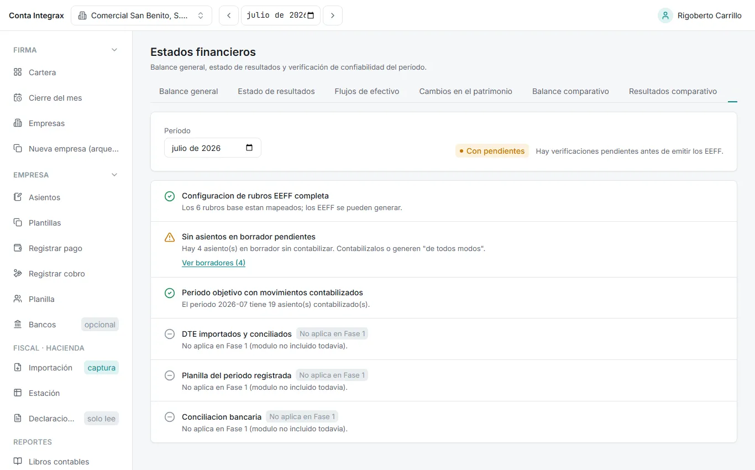Screen dimensions: 755x470
Task: Click text about 19 asiento(s) contabilizado(s)
Action: click(276, 304)
